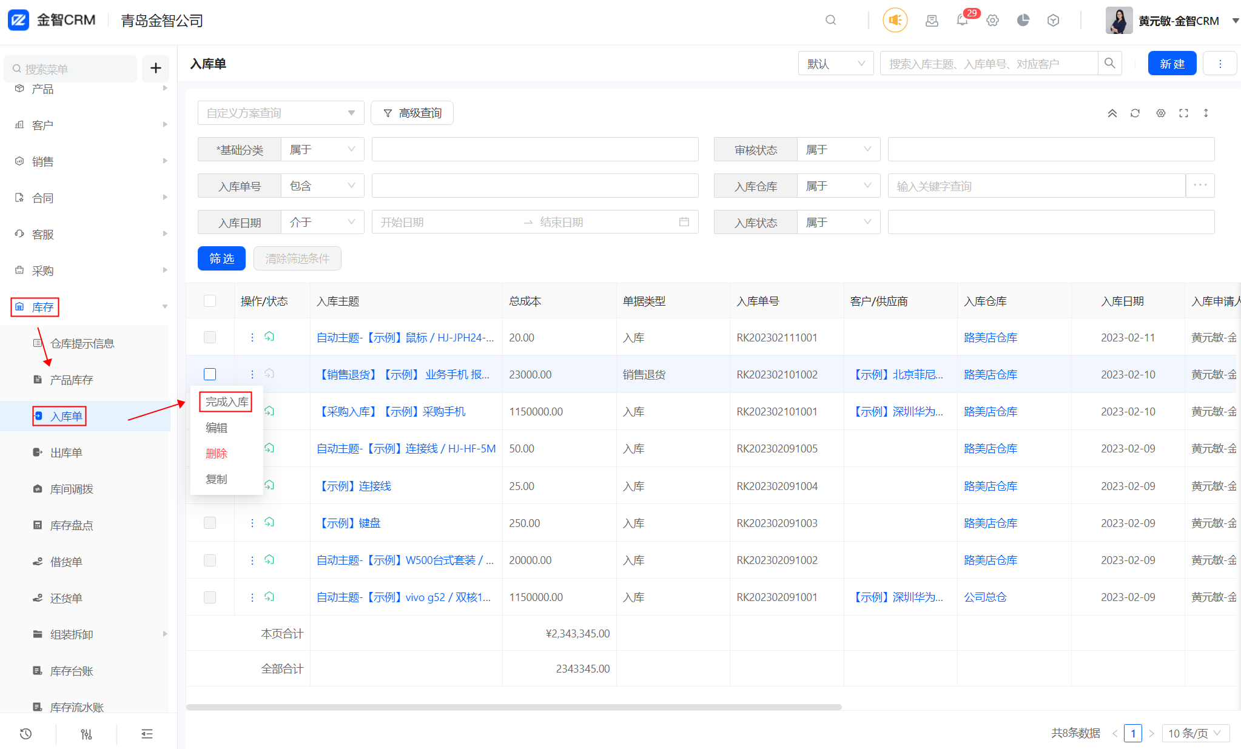Select 编辑 in the context menu
This screenshot has height=749, width=1241.
217,428
